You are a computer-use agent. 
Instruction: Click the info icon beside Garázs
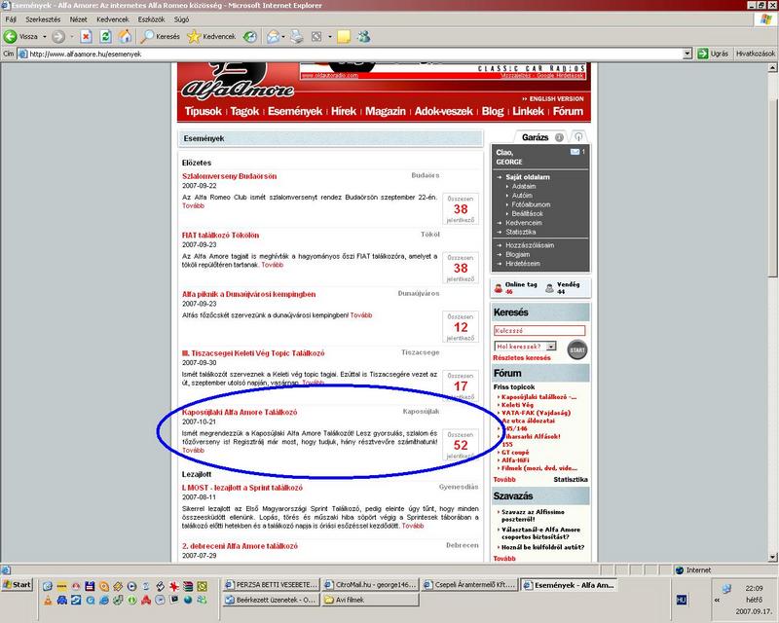[559, 137]
